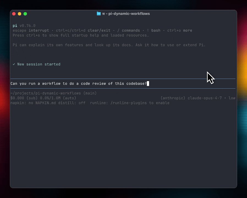Viewport: 247px width, 198px height.
Task: Click the 'pi' app name text
Action: click(15, 26)
